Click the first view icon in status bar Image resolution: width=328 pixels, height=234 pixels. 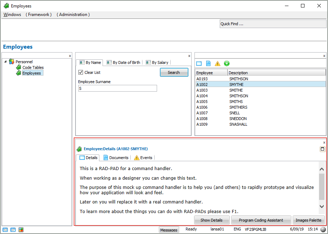pyautogui.click(x=5, y=230)
